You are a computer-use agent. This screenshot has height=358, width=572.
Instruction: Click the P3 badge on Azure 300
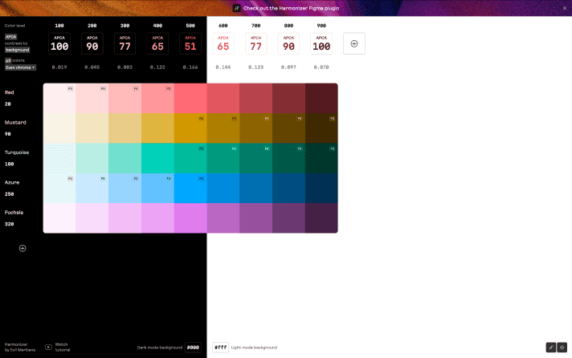[x=135, y=179]
